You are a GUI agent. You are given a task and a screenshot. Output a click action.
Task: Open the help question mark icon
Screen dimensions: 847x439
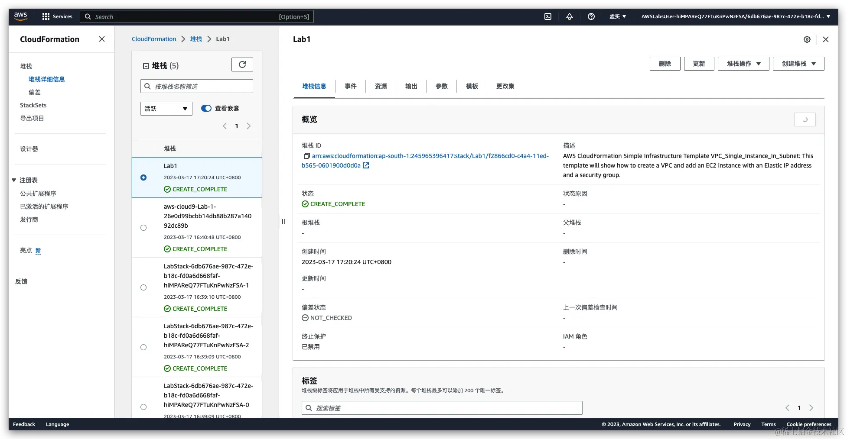point(591,16)
